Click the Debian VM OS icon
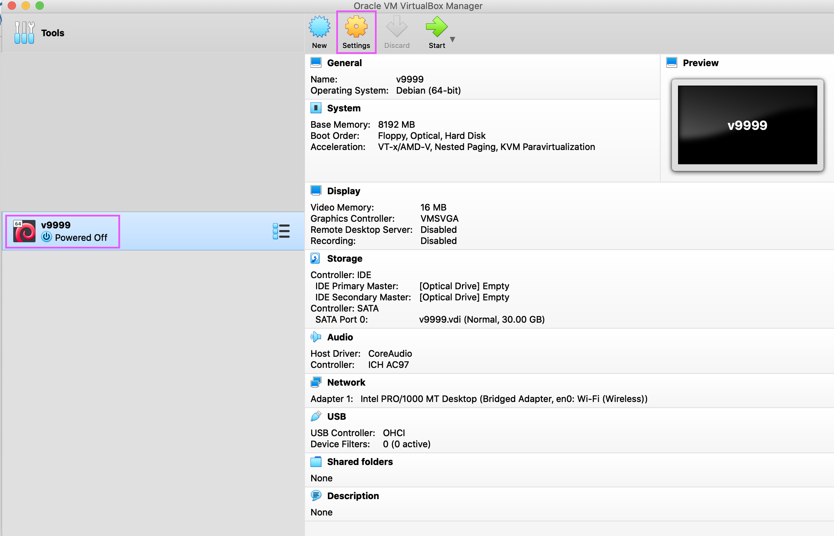 [24, 231]
